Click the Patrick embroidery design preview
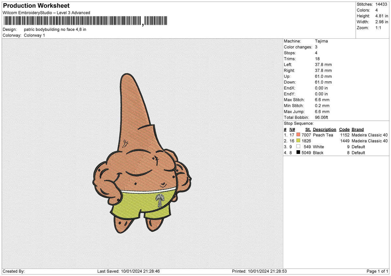Viewport: 391px width, 276px height. coord(142,153)
